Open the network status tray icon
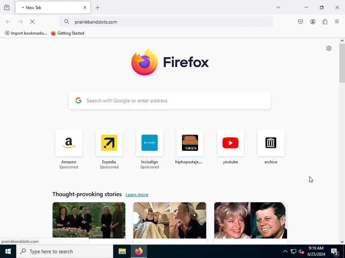Image resolution: width=345 pixels, height=258 pixels. (x=293, y=251)
